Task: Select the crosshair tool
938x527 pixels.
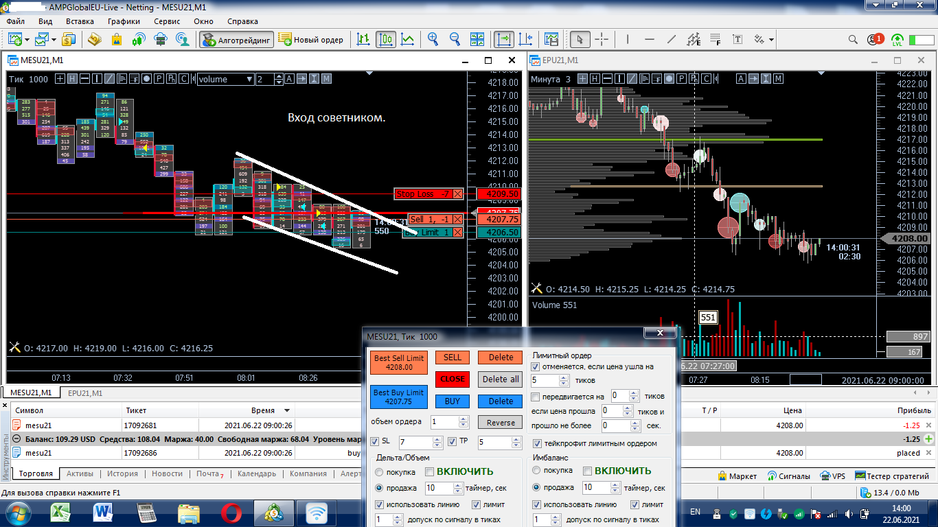Action: point(602,40)
